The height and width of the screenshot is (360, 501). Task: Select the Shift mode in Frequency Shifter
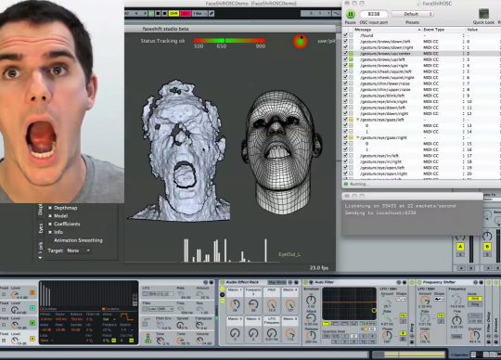[x=475, y=299]
